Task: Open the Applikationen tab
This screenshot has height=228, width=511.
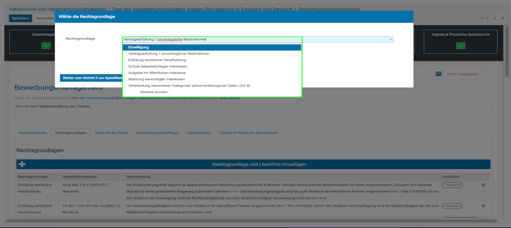Action: pyautogui.click(x=199, y=133)
